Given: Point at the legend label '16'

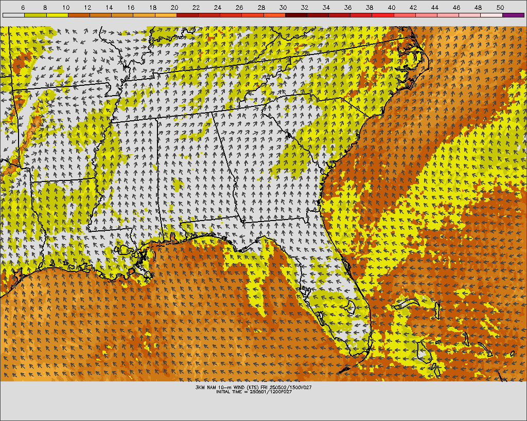Looking at the screenshot, I should click(131, 7).
